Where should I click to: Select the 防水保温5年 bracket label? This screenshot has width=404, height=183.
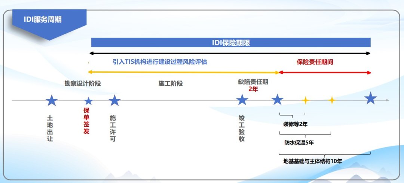click(299, 142)
